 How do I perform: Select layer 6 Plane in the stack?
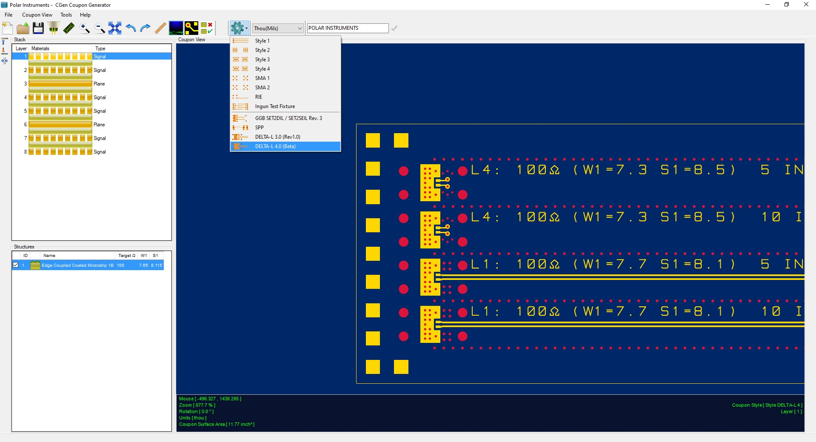point(91,125)
